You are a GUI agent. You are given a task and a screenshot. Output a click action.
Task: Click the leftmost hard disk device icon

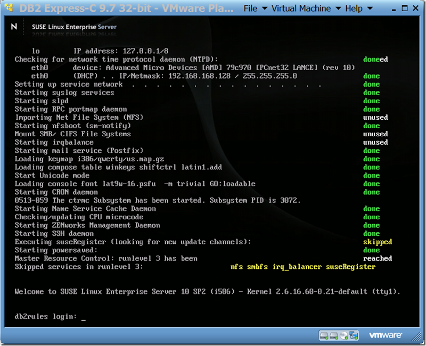[324, 336]
